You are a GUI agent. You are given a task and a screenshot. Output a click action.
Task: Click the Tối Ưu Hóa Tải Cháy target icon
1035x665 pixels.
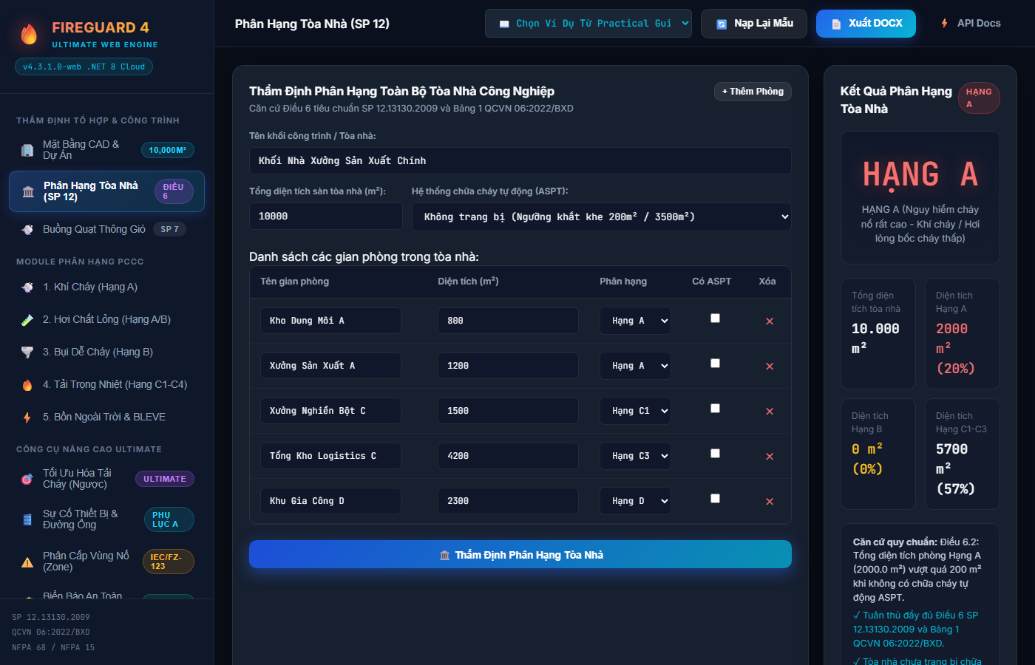click(x=27, y=479)
